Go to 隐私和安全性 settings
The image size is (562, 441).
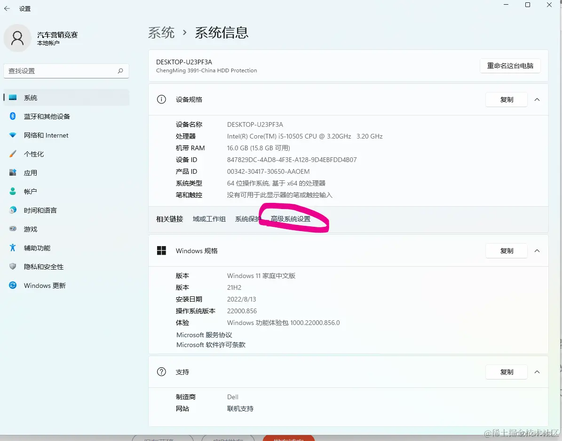coord(66,267)
